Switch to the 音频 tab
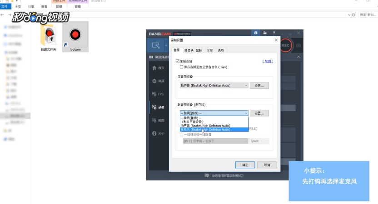378x204 pixels. click(x=177, y=50)
